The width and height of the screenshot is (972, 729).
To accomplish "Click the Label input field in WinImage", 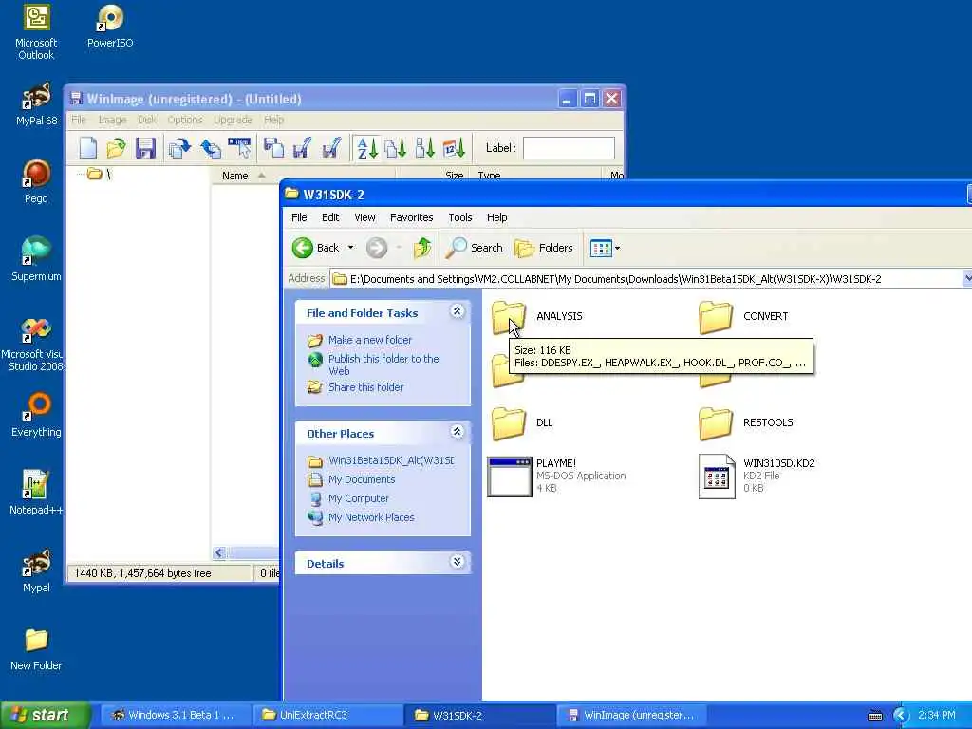I will point(569,148).
